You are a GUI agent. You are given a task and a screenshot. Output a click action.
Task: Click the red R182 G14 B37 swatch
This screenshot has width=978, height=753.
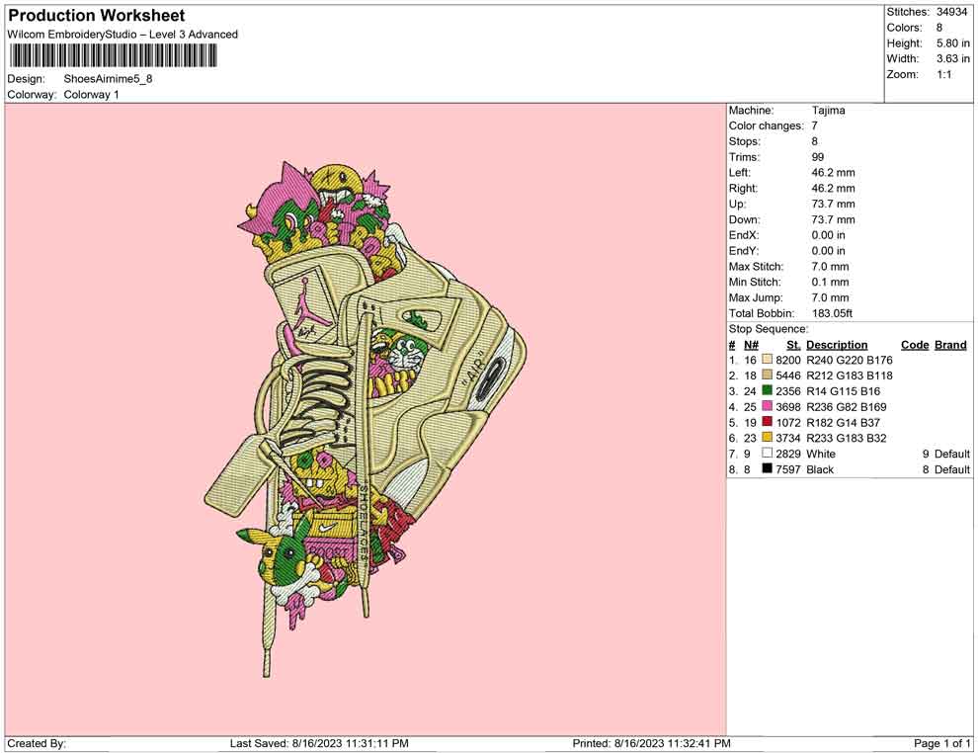[x=768, y=423]
